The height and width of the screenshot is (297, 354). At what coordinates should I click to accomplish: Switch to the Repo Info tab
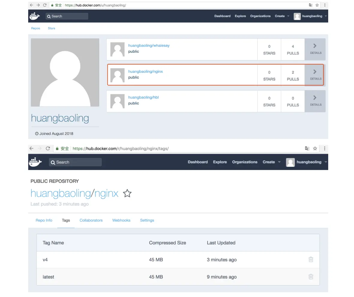44,220
